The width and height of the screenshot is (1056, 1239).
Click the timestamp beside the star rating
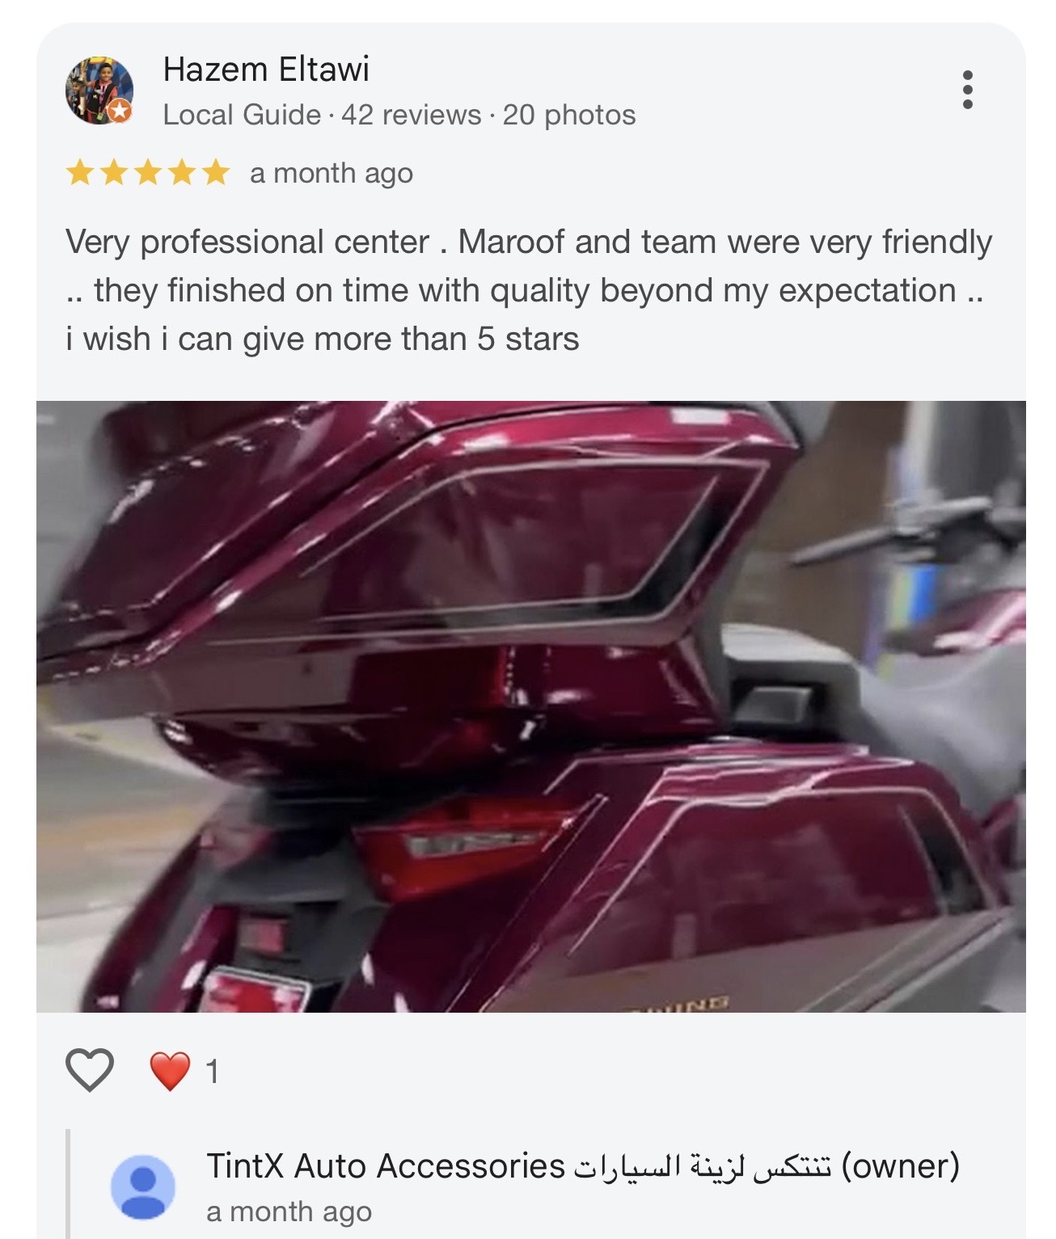pos(332,173)
